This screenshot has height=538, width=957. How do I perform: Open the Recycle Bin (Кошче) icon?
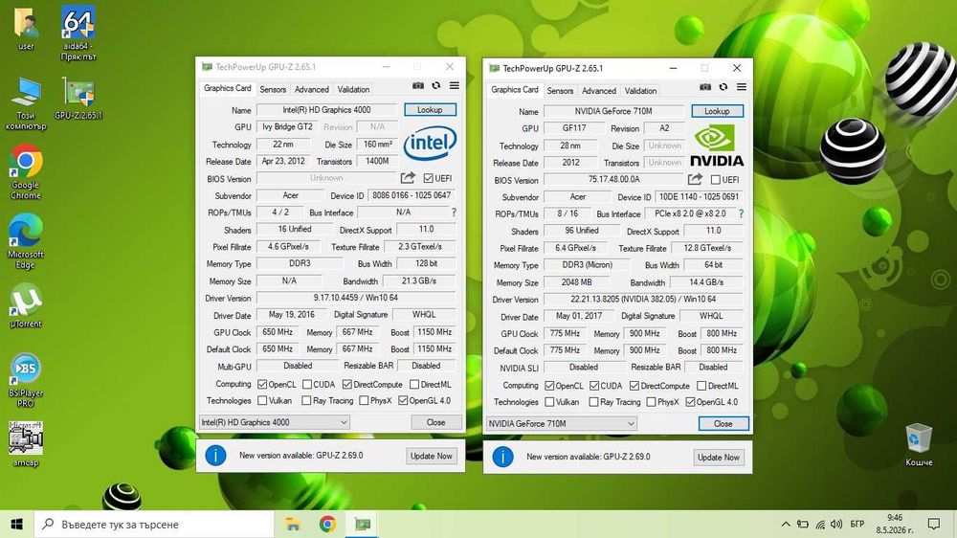tap(919, 444)
